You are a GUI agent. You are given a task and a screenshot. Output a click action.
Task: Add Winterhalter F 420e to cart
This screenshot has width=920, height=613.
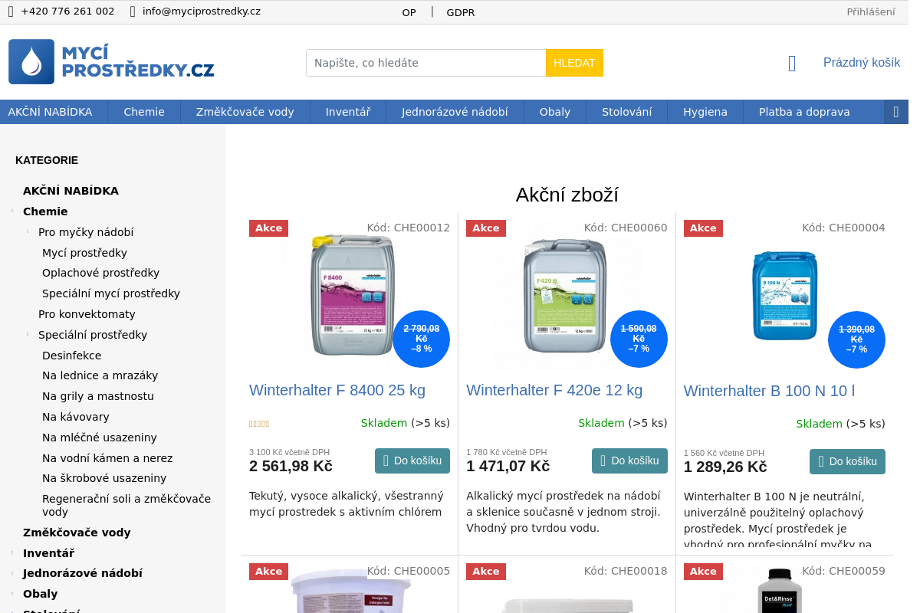[x=629, y=461]
